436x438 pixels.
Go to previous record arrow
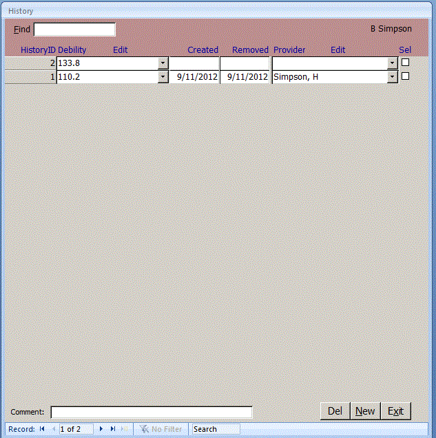54,429
